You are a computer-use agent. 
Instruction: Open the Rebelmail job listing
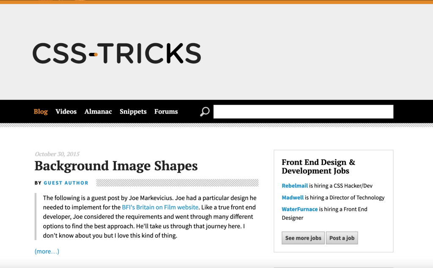pyautogui.click(x=295, y=186)
